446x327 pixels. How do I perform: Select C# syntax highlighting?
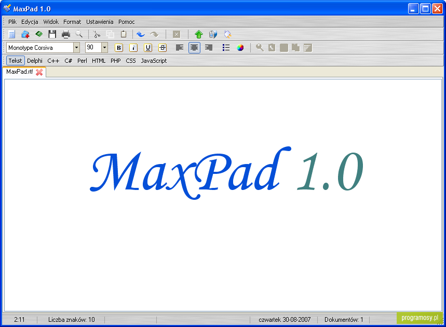68,61
